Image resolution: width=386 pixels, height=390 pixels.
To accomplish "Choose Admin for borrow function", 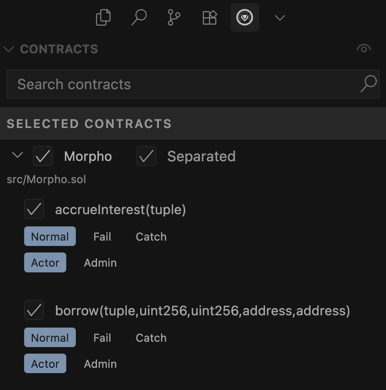I will (100, 364).
